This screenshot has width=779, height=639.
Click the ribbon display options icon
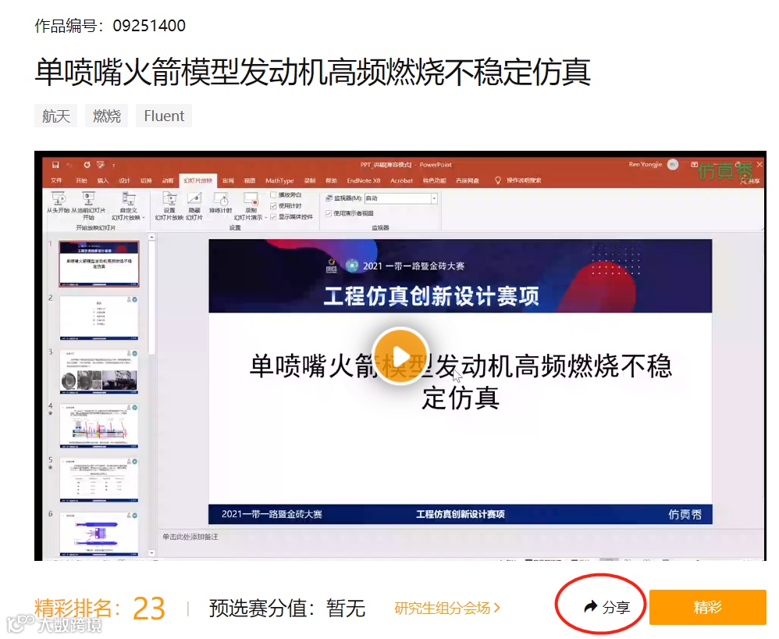pos(695,165)
